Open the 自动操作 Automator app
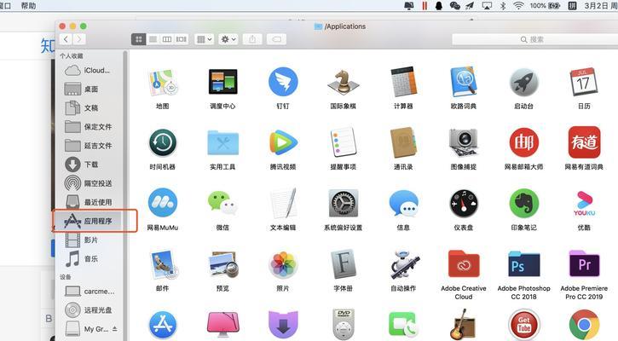 [x=403, y=263]
